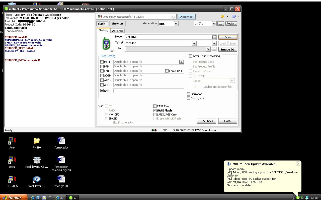
Task: Open the Market product code dropdown
Action: 194,43
